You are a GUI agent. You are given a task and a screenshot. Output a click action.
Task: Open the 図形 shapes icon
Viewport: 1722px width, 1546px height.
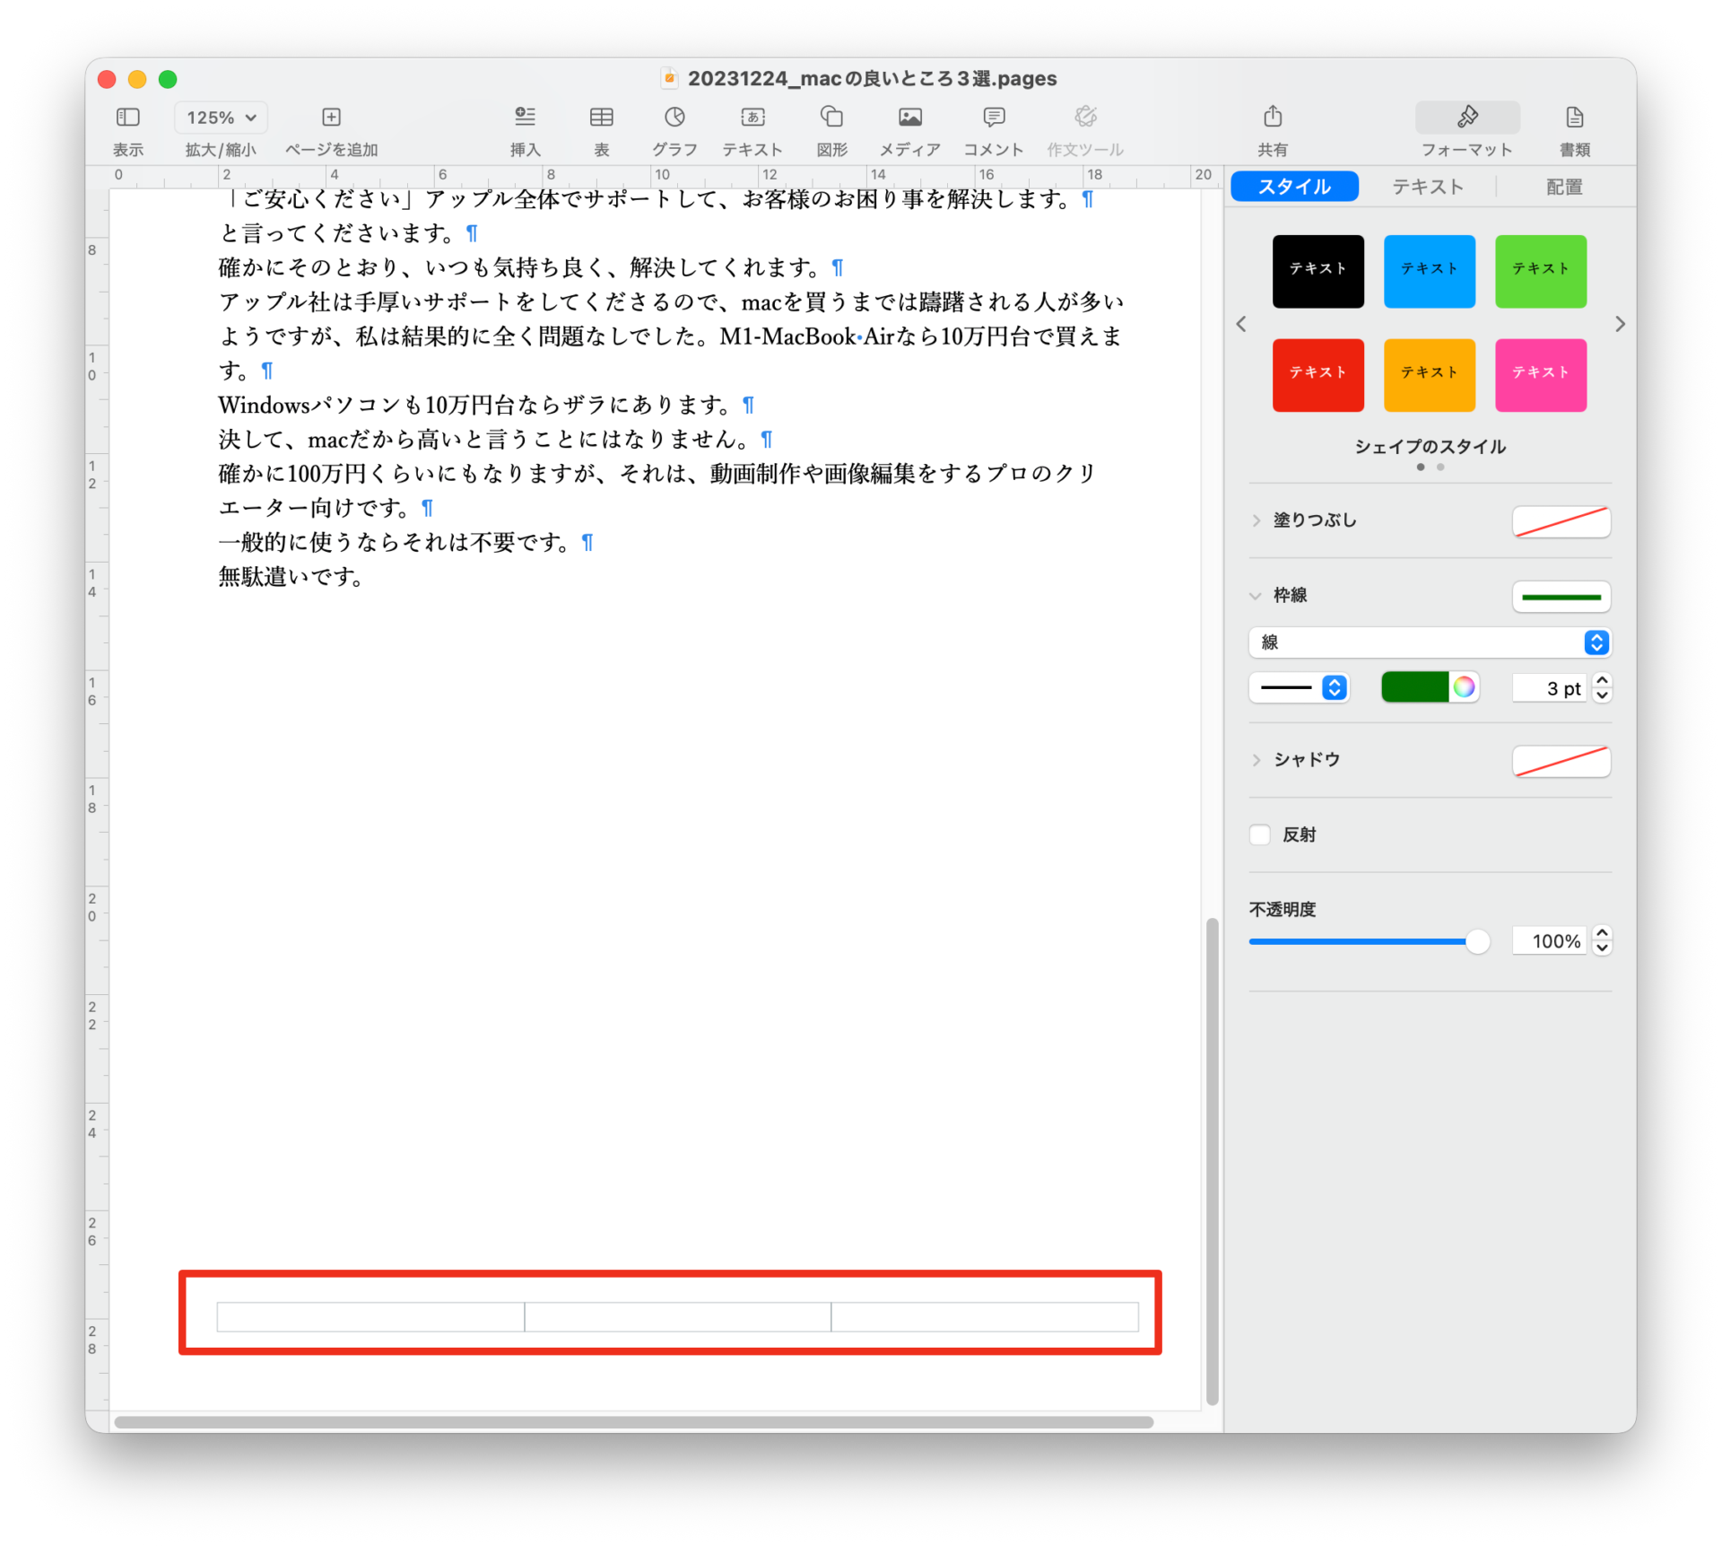point(831,118)
